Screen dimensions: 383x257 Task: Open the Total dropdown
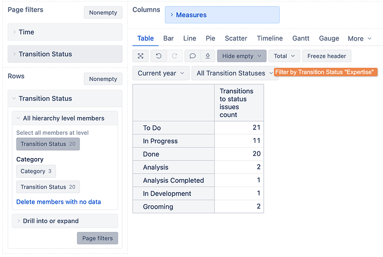click(x=284, y=56)
